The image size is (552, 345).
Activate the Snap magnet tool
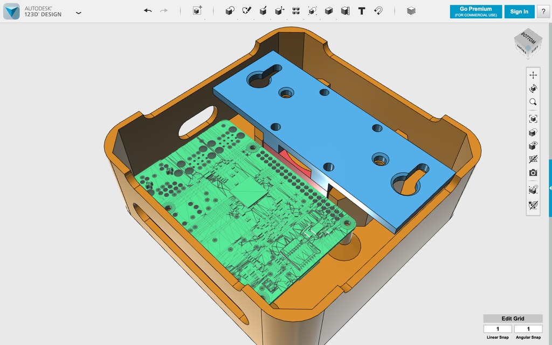[378, 11]
